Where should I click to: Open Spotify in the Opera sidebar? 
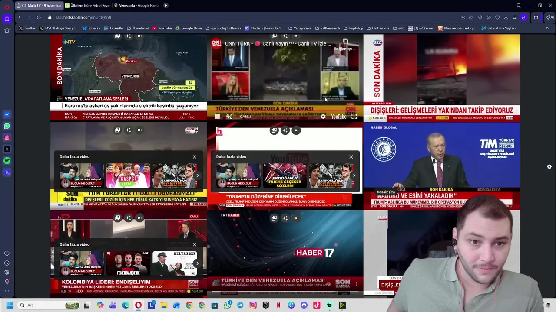click(x=7, y=161)
